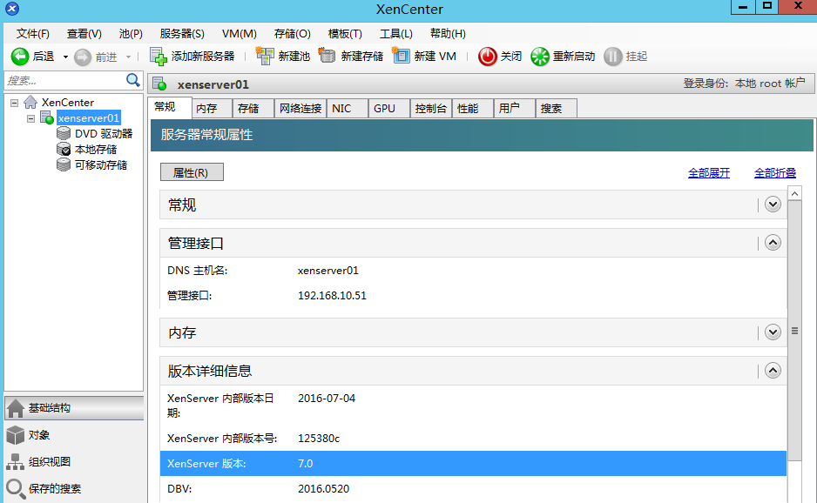Open the 帮助(H) menu
Screen dimensions: 817x503
(448, 34)
